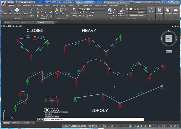Click the white layer color swatch
This screenshot has width=181, height=129.
(88, 9)
